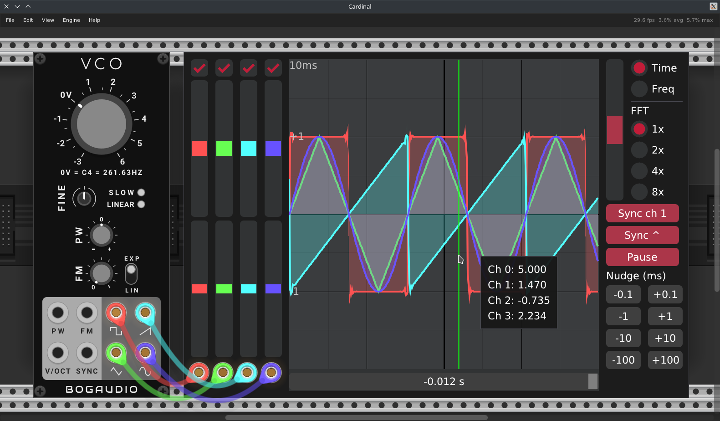The width and height of the screenshot is (720, 421).
Task: Toggle the red channel checkbox
Action: [199, 68]
